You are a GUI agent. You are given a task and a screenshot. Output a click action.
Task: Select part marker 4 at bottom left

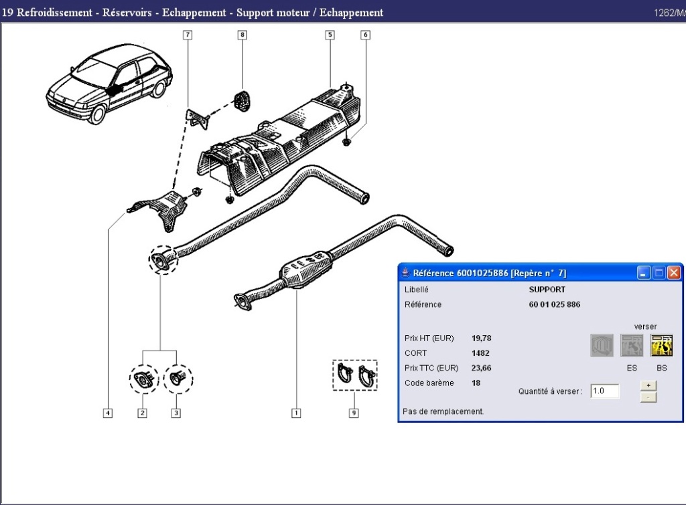tap(107, 413)
